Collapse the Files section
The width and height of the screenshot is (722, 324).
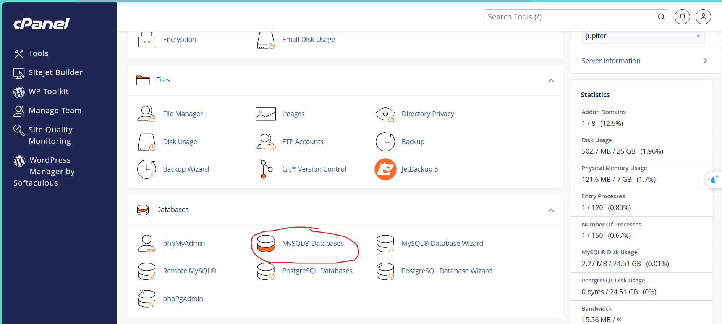click(551, 80)
